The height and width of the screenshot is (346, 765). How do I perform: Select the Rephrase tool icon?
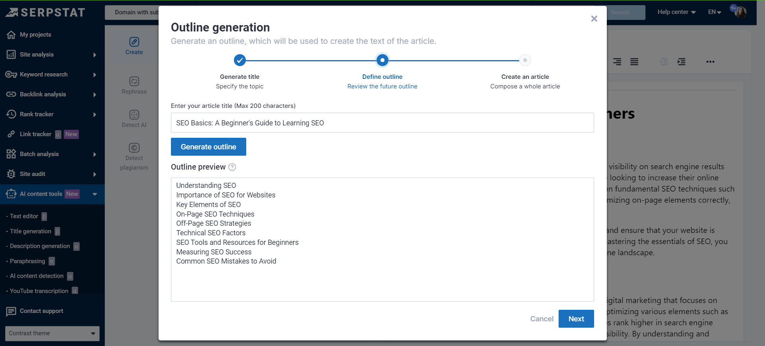[x=134, y=81]
